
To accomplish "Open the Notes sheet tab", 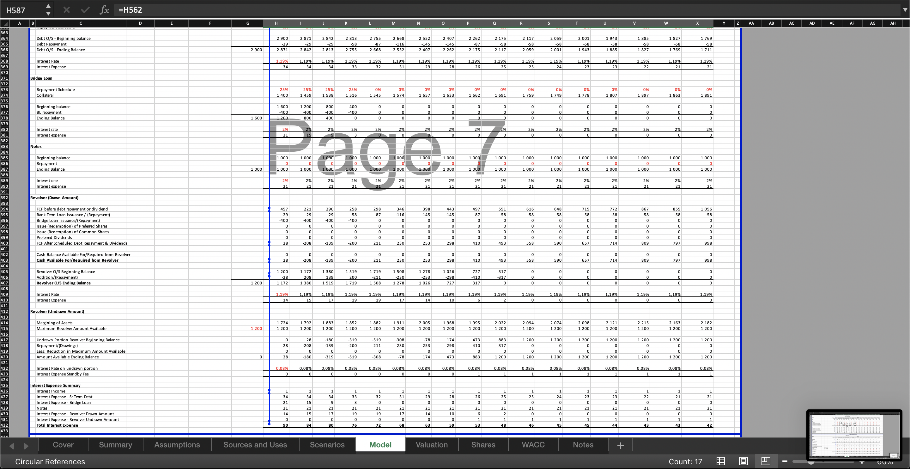I will pos(583,445).
